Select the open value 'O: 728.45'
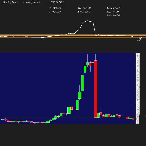Image resolution: width=146 pixels, height=146 pixels. click(x=55, y=8)
